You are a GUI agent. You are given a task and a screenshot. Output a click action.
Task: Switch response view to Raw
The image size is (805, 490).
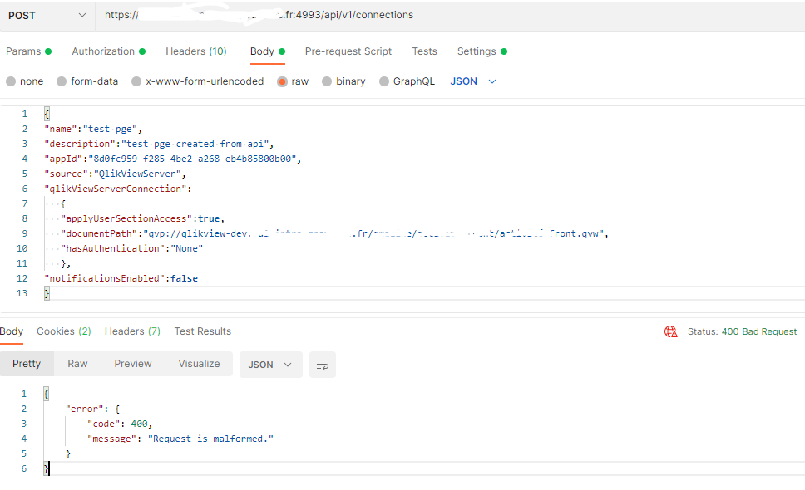click(x=77, y=364)
